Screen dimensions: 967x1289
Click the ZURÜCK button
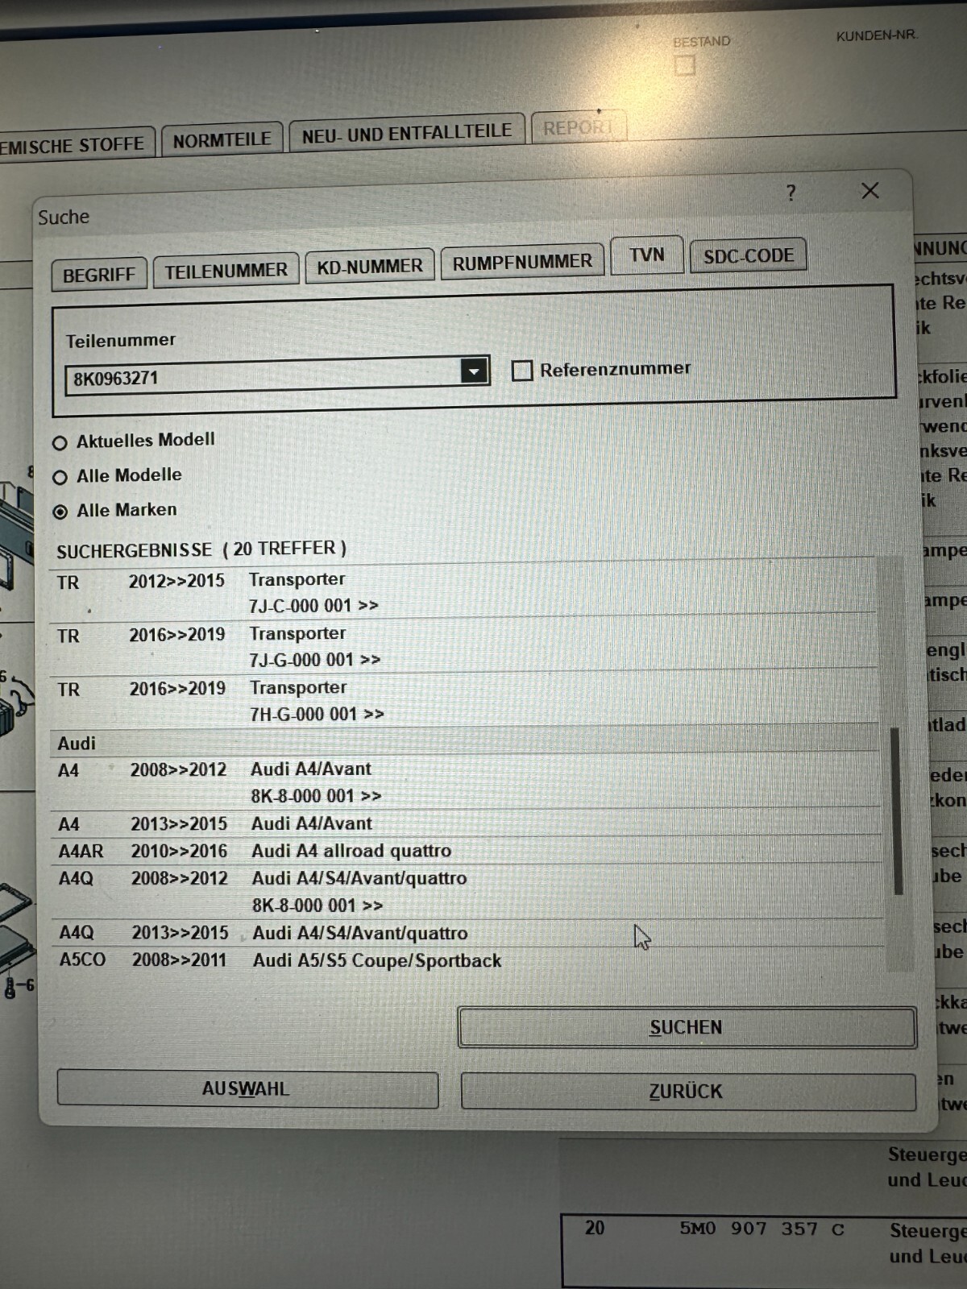687,1092
